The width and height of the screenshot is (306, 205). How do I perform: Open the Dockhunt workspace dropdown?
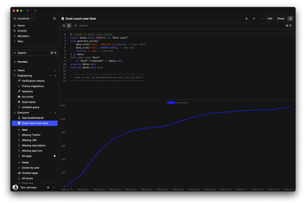(x=23, y=18)
